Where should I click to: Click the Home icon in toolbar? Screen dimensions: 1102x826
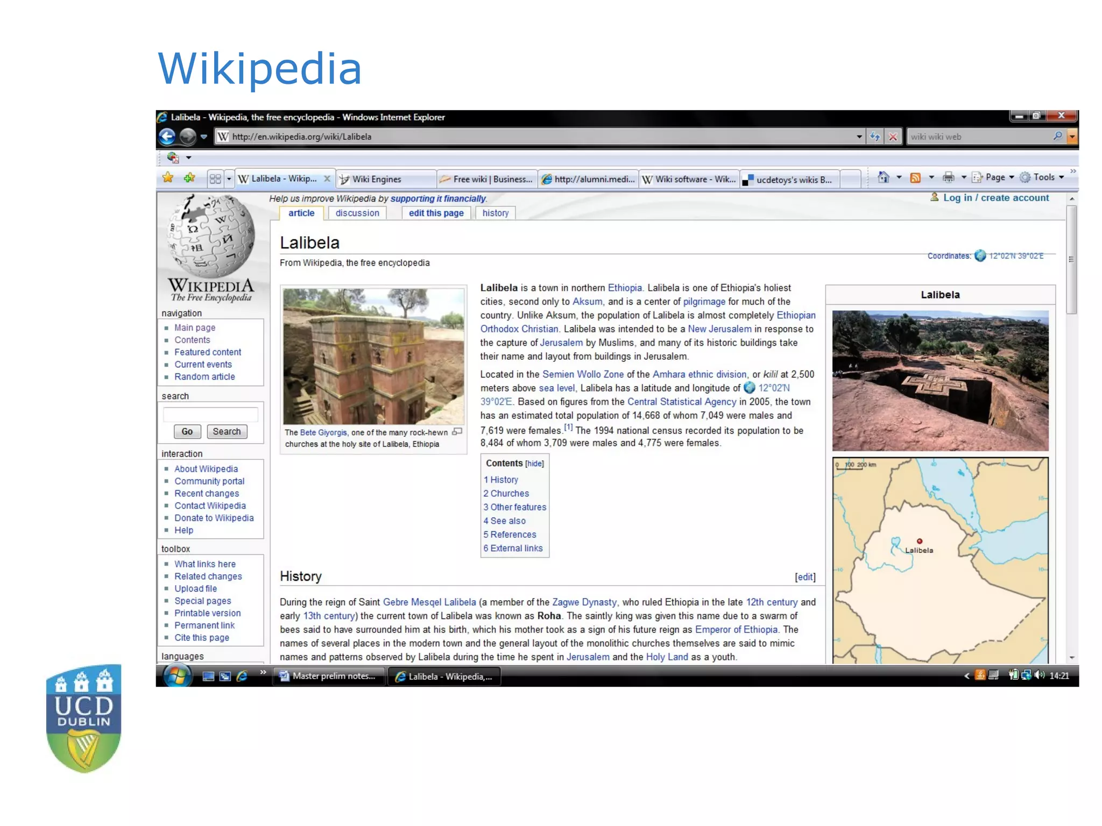(883, 177)
